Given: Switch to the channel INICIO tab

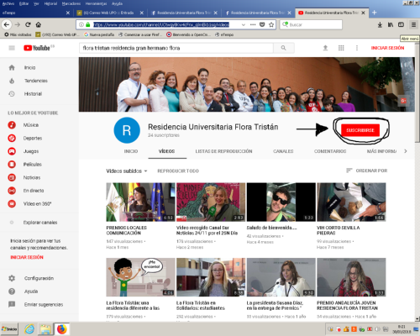Looking at the screenshot, I should 131,151.
